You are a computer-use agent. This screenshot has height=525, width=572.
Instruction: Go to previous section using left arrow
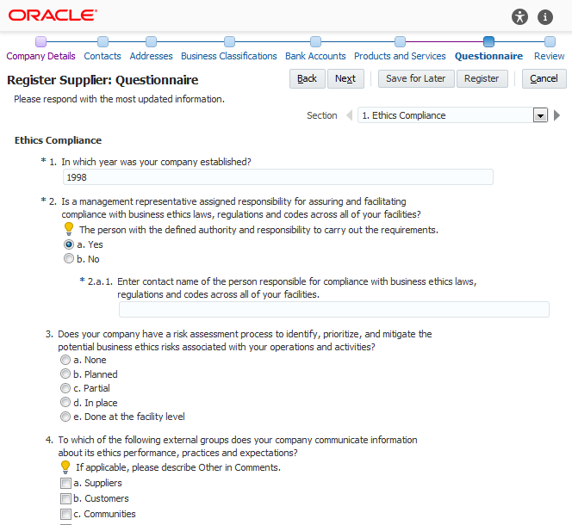click(349, 115)
